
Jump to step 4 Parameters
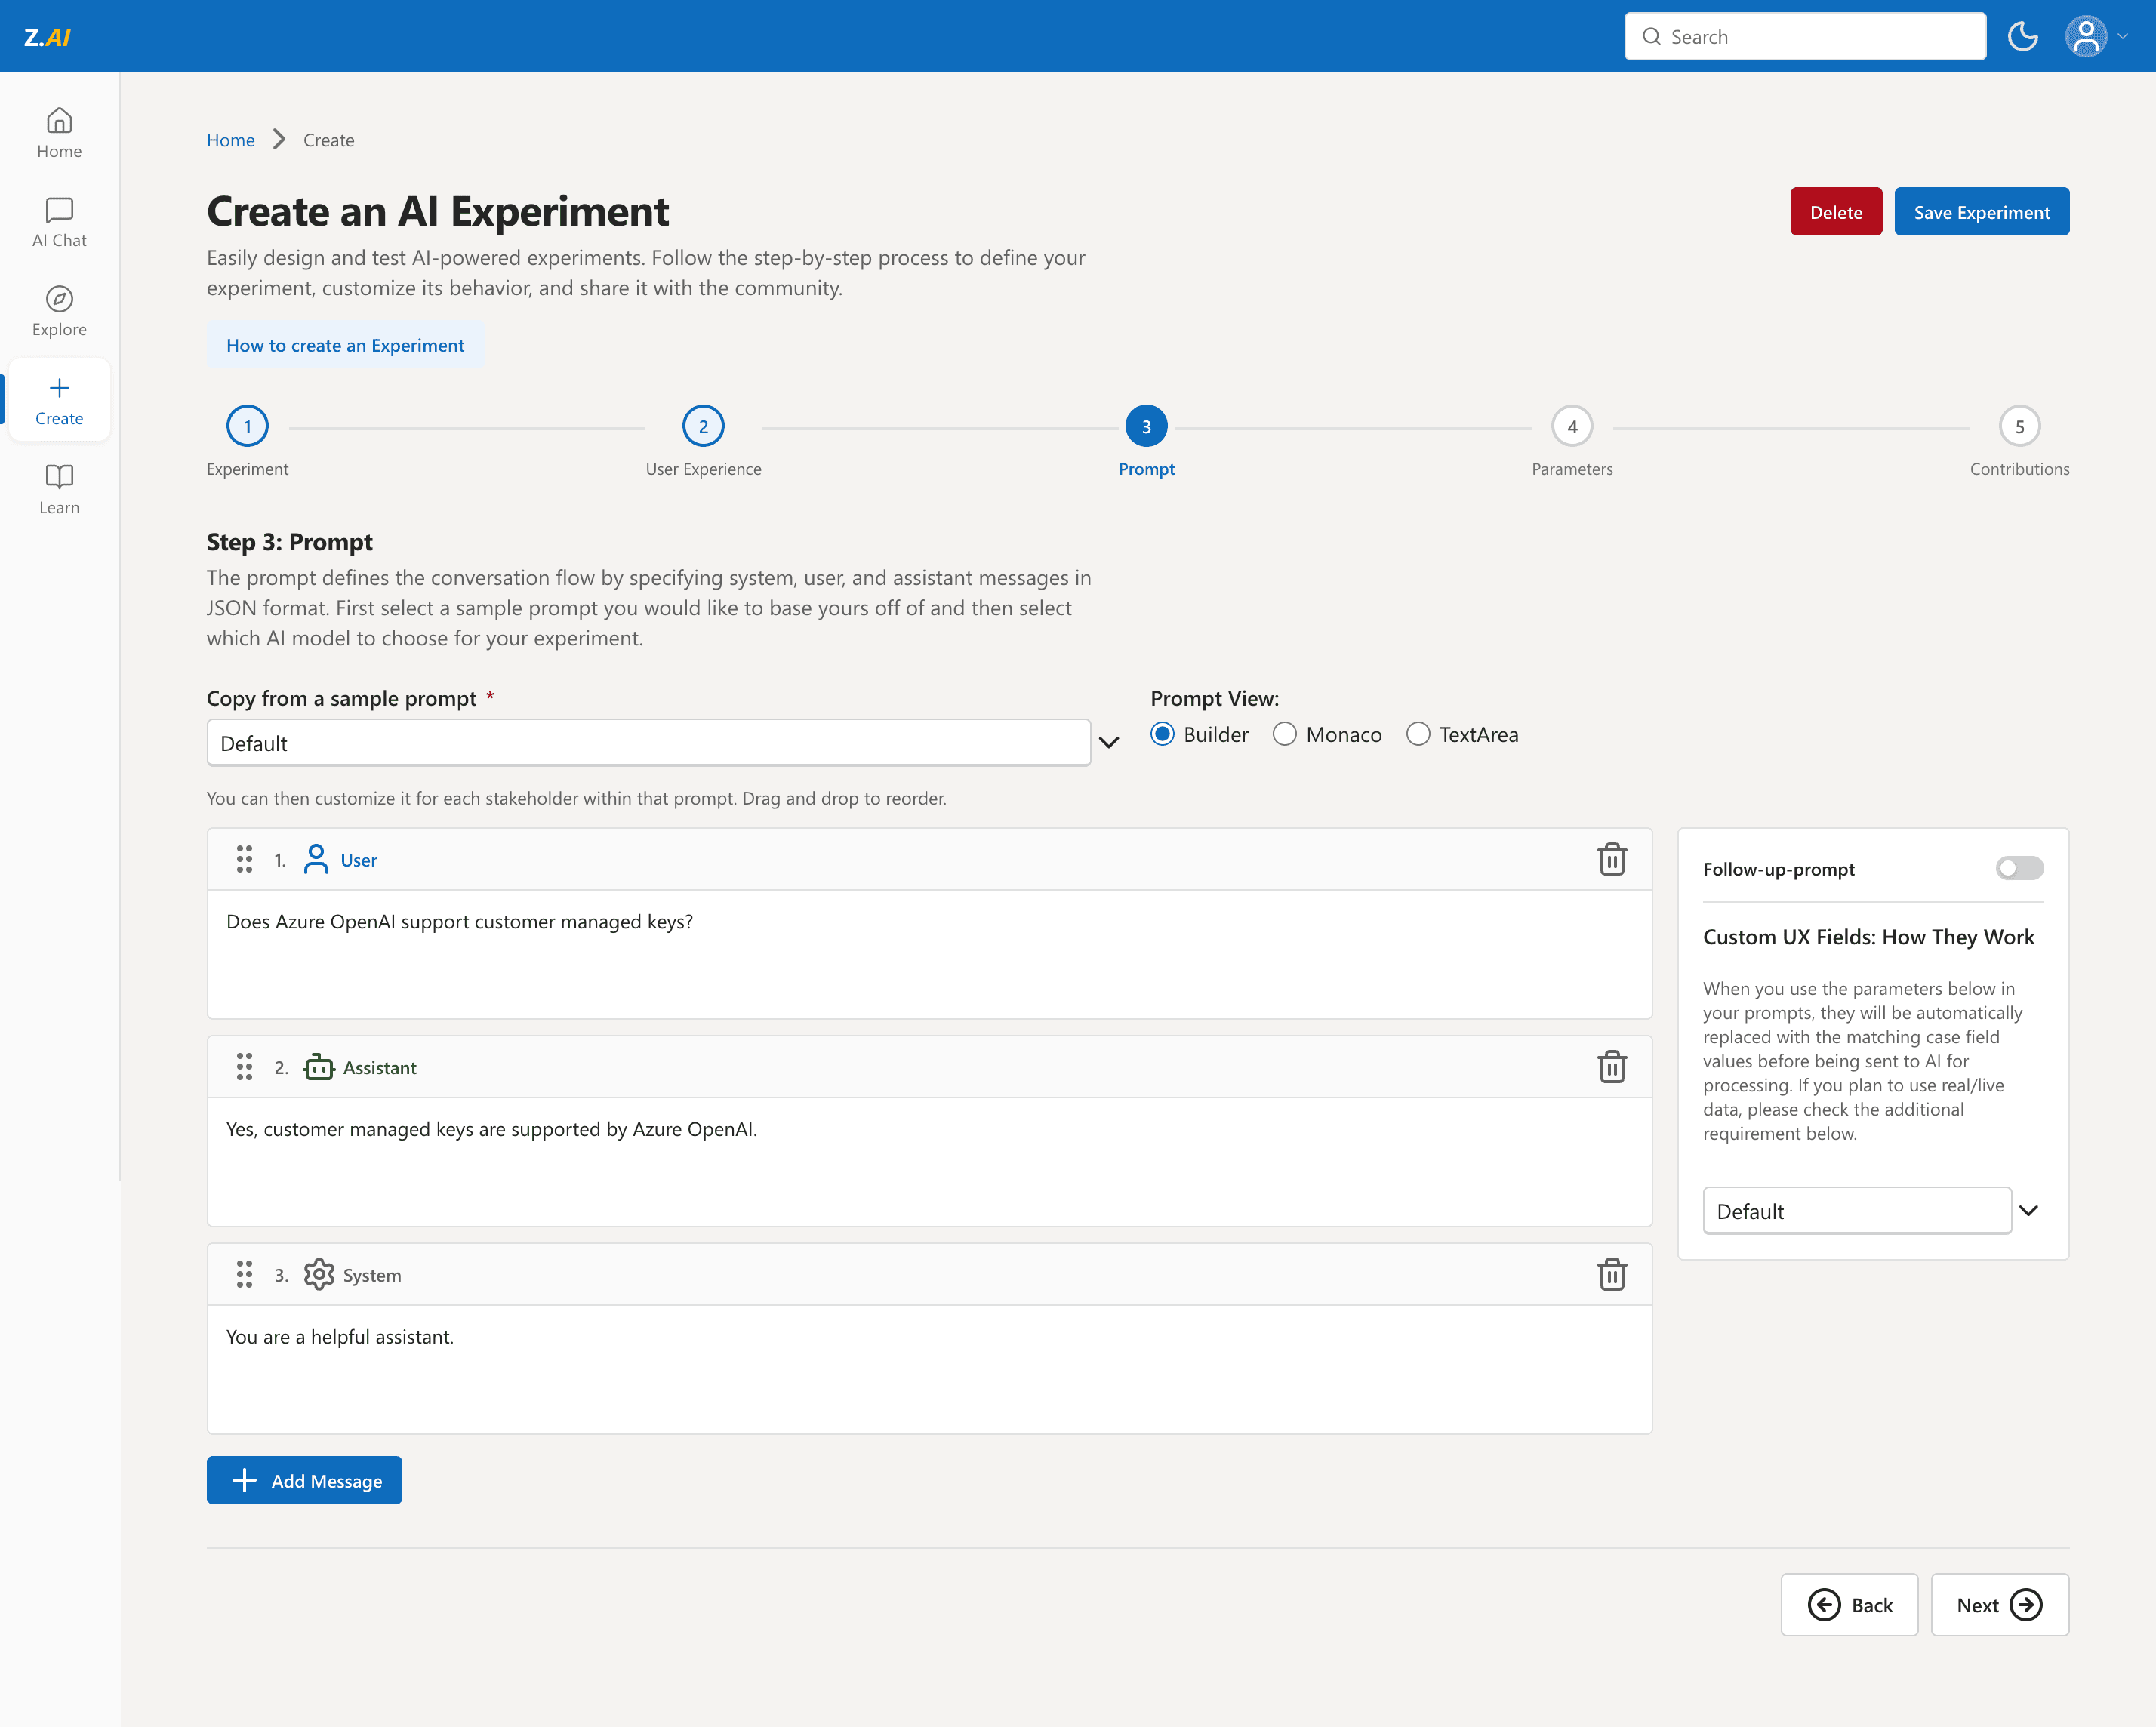[x=1571, y=427]
